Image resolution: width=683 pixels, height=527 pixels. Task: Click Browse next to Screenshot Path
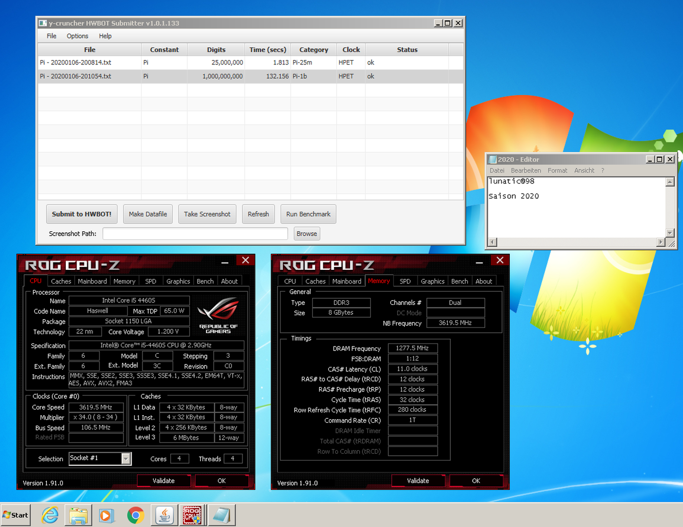pos(307,234)
